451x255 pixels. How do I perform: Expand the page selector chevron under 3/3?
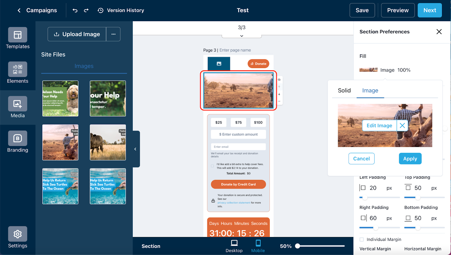click(242, 36)
